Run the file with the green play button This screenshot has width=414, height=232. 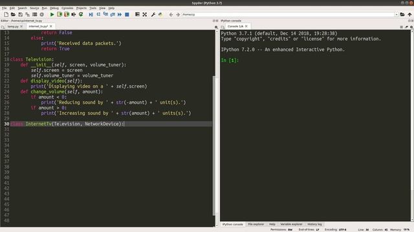click(x=52, y=14)
